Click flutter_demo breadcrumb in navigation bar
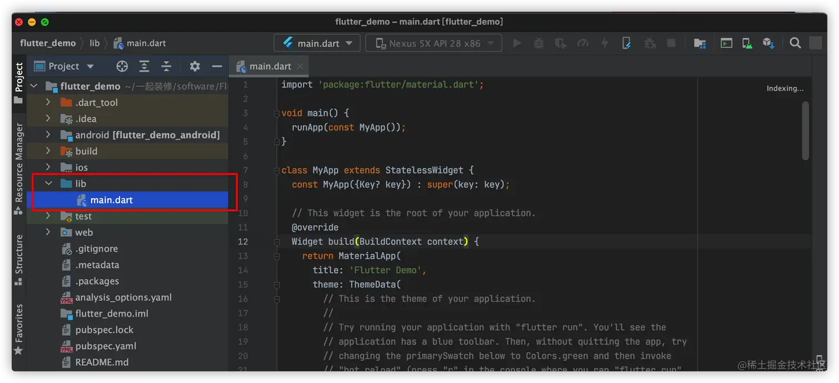The height and width of the screenshot is (383, 839). (48, 43)
